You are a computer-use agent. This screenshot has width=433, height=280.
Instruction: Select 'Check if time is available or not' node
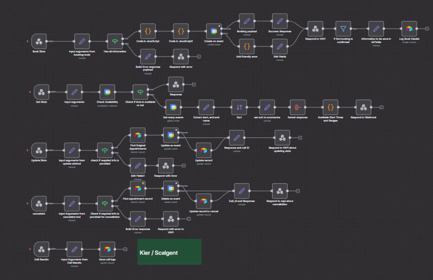(x=140, y=92)
